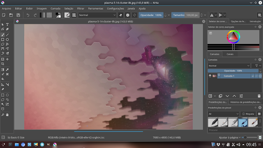Select the Transform tool
263x148 pixels.
tap(3, 59)
